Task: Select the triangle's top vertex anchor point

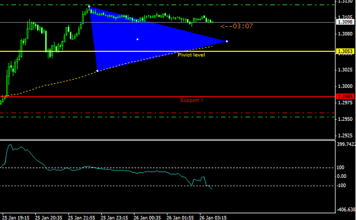Action: (x=89, y=7)
